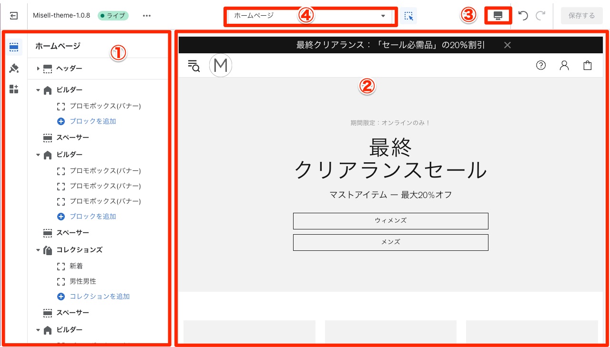Image resolution: width=610 pixels, height=347 pixels.
Task: Select the ヘッダー section row
Action: tap(98, 69)
